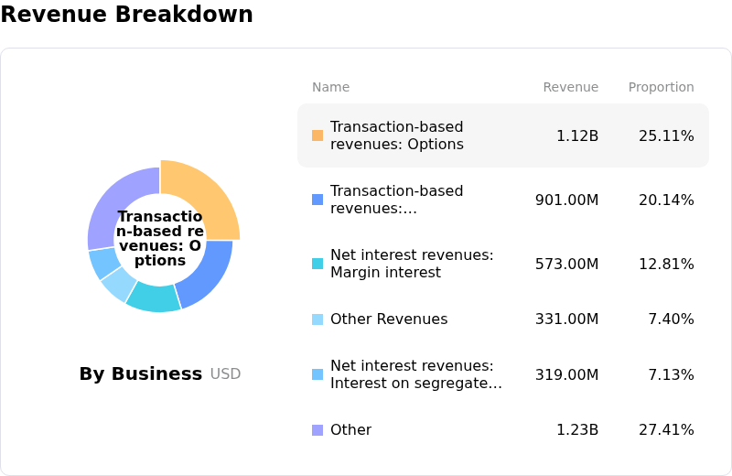Click the 27.41% proportion value
Screen dimensions: 732x476
point(666,430)
